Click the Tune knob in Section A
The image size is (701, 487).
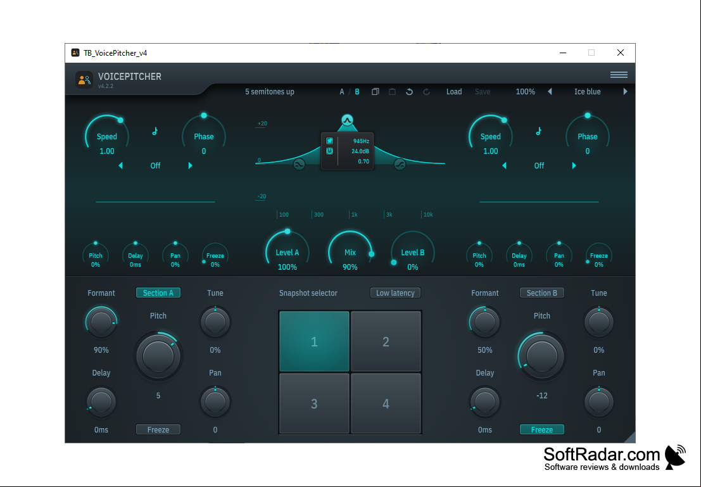[215, 322]
